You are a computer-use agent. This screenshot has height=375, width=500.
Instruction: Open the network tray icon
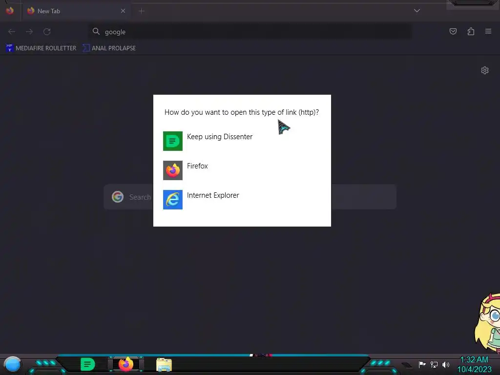click(x=434, y=364)
